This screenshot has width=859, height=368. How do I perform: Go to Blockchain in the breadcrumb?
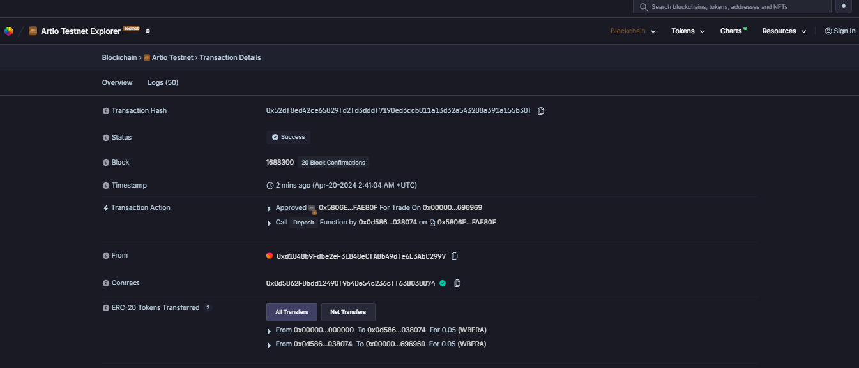click(x=119, y=57)
